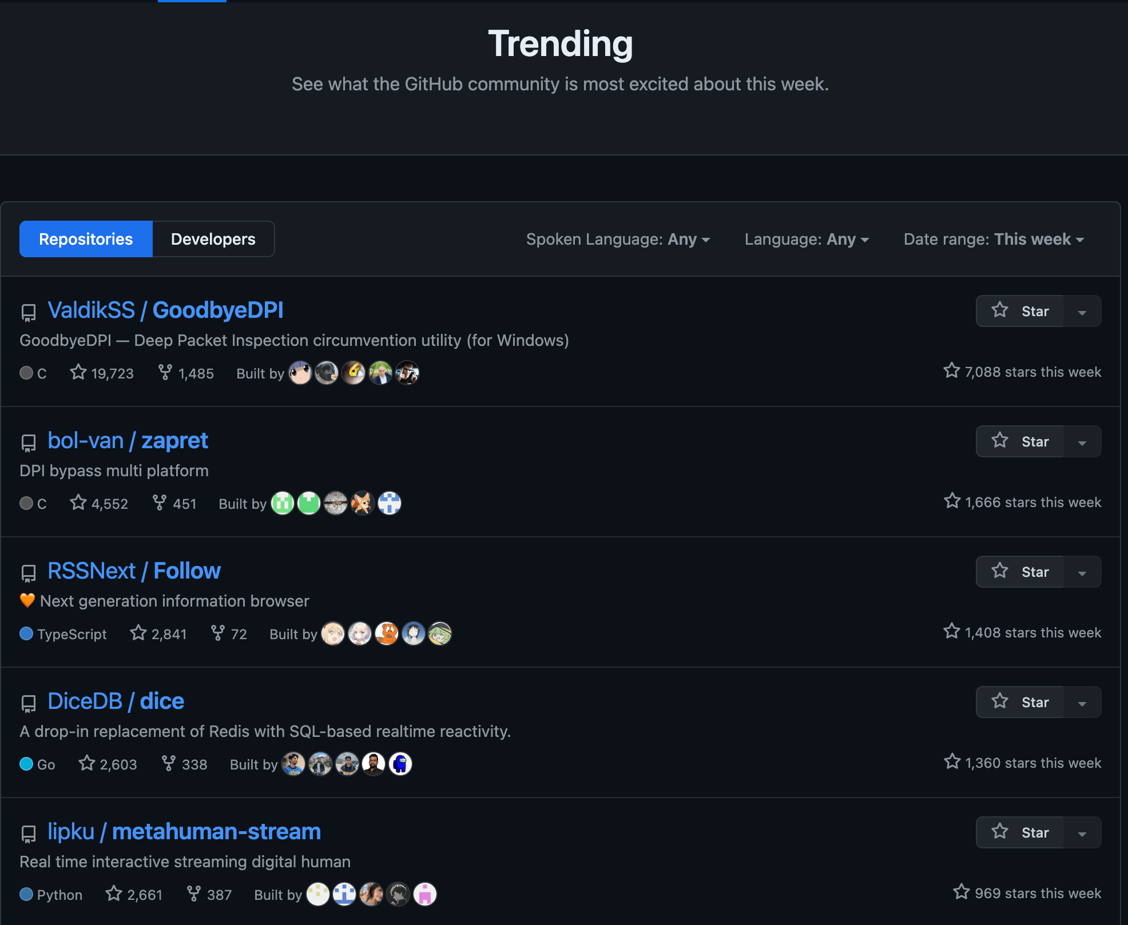The width and height of the screenshot is (1128, 925).
Task: Open the RSSNext/Follow repository link
Action: coord(134,570)
